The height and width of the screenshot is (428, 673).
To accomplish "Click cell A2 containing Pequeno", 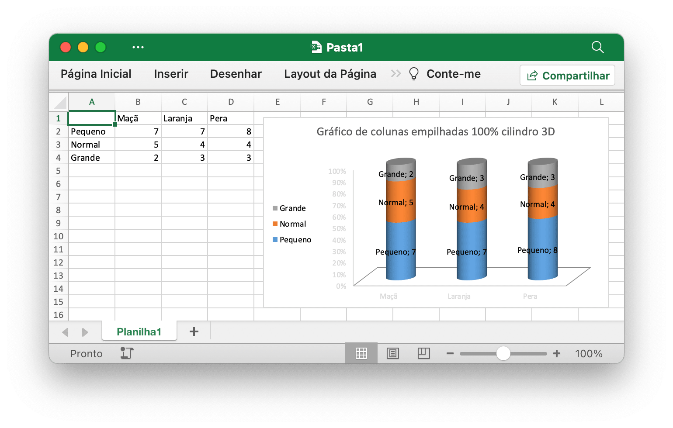I will [x=92, y=131].
